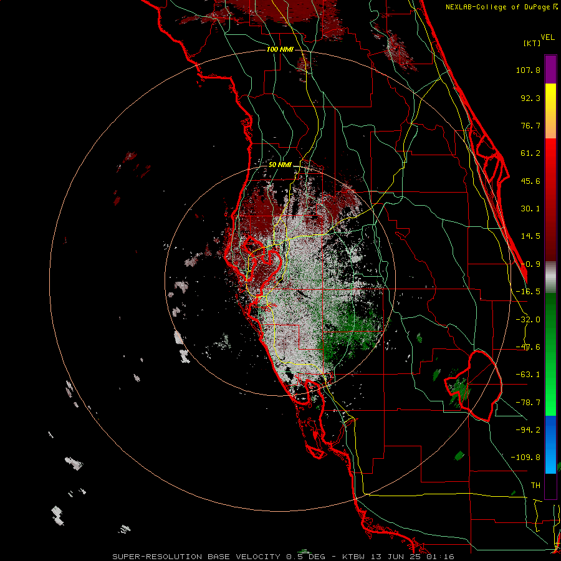Select the dark maroon segment of the color bar

[x=550, y=240]
